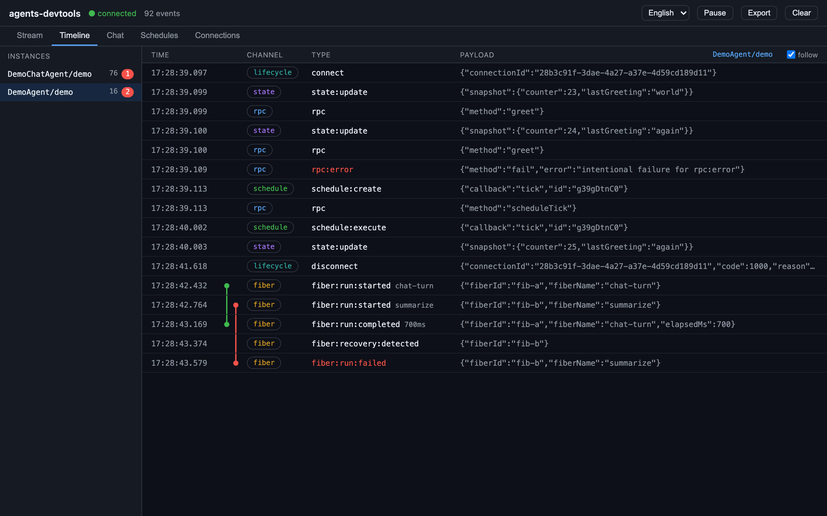Click green fiber end marker at 17:28:43.169
The height and width of the screenshot is (516, 827).
(226, 324)
